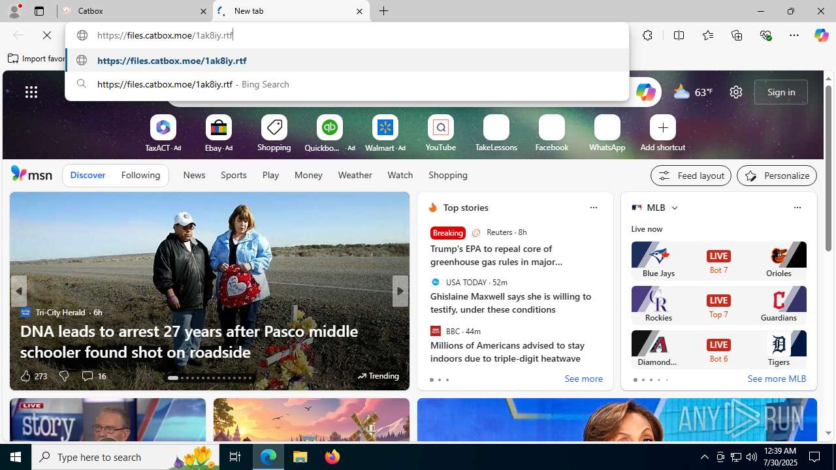Click the address bar URL field
The height and width of the screenshot is (470, 836).
[347, 35]
